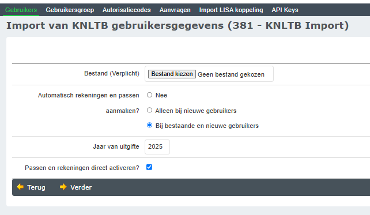The image size is (370, 215).
Task: Switch to the Gebruikersgroep tab
Action: 70,10
